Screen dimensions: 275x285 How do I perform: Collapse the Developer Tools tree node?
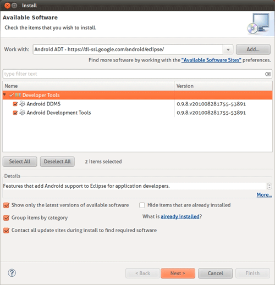5,94
